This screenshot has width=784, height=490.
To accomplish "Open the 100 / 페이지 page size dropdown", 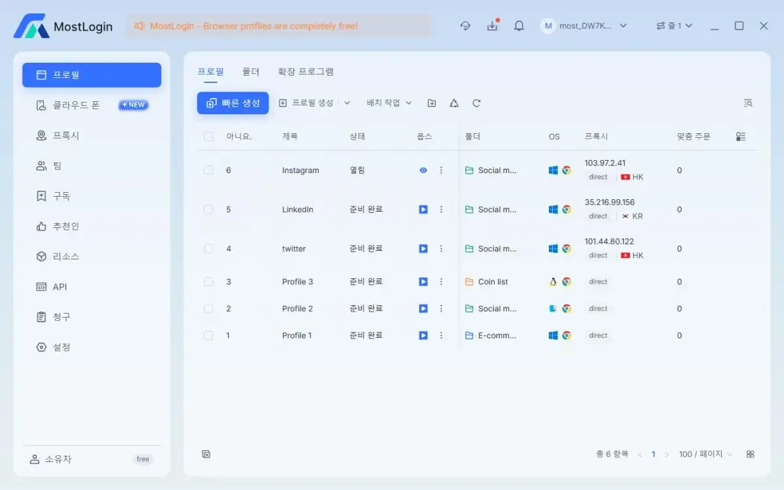I will 705,454.
